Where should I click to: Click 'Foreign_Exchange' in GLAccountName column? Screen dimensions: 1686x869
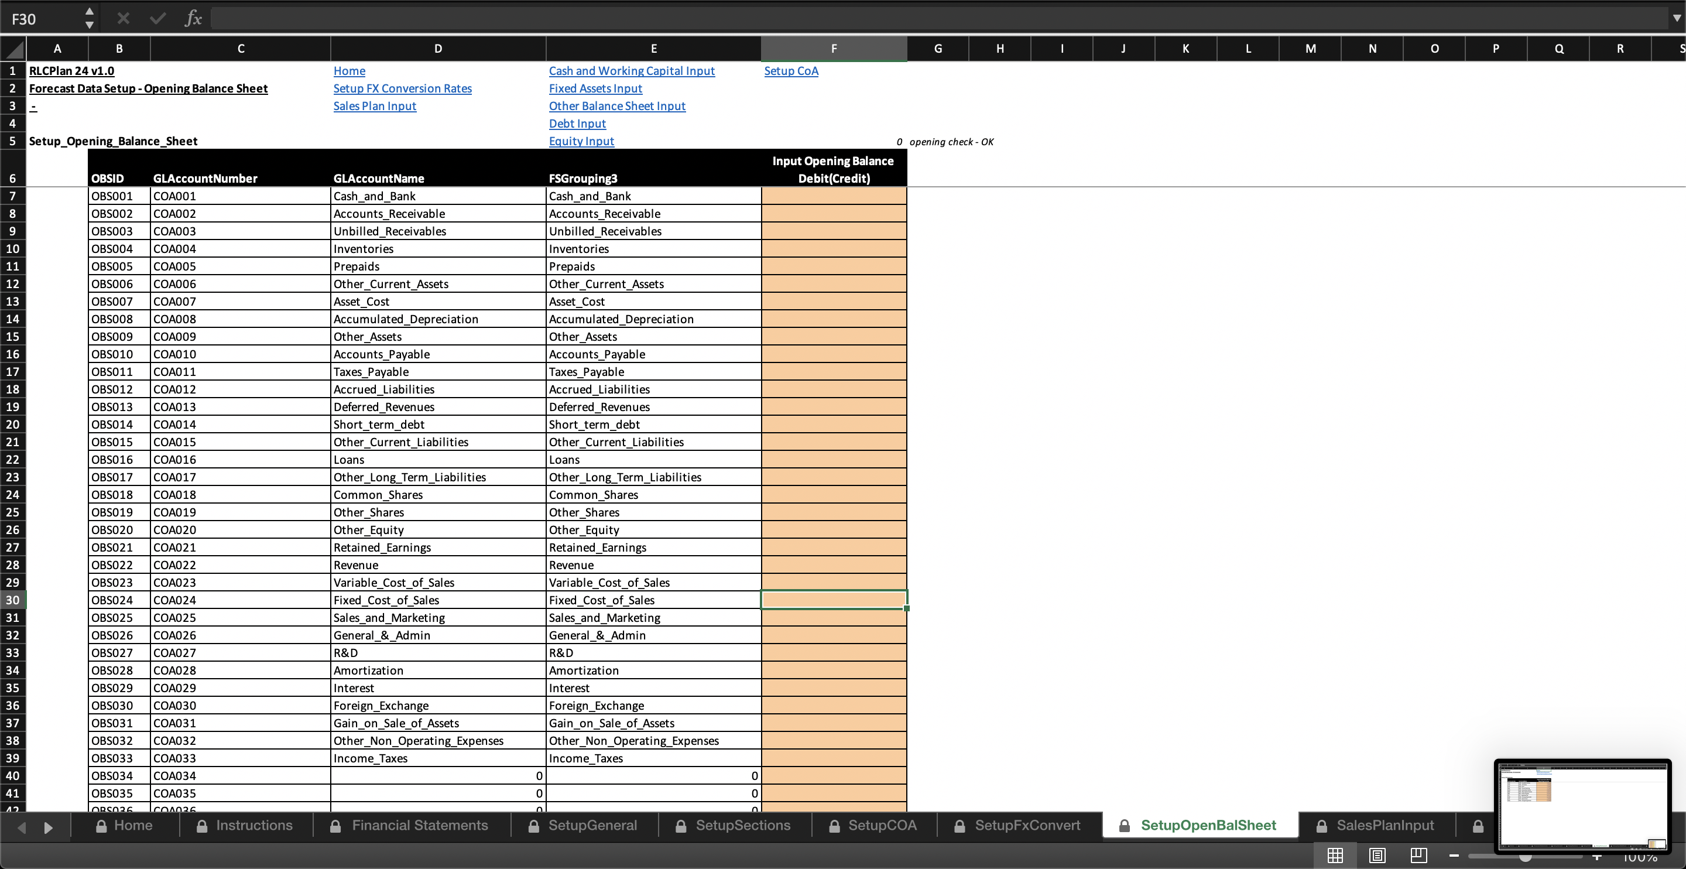point(438,705)
